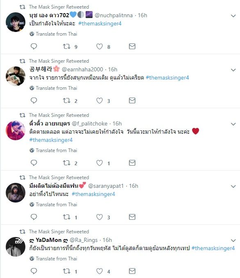Expand the options menu for the @f_palitchoke tweet

click(x=233, y=124)
